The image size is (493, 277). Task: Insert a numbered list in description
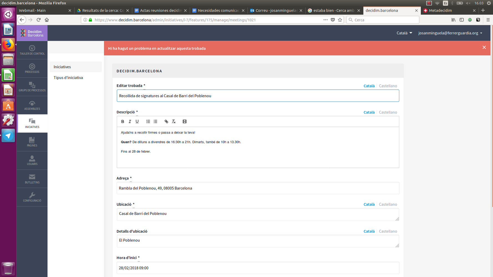click(148, 121)
